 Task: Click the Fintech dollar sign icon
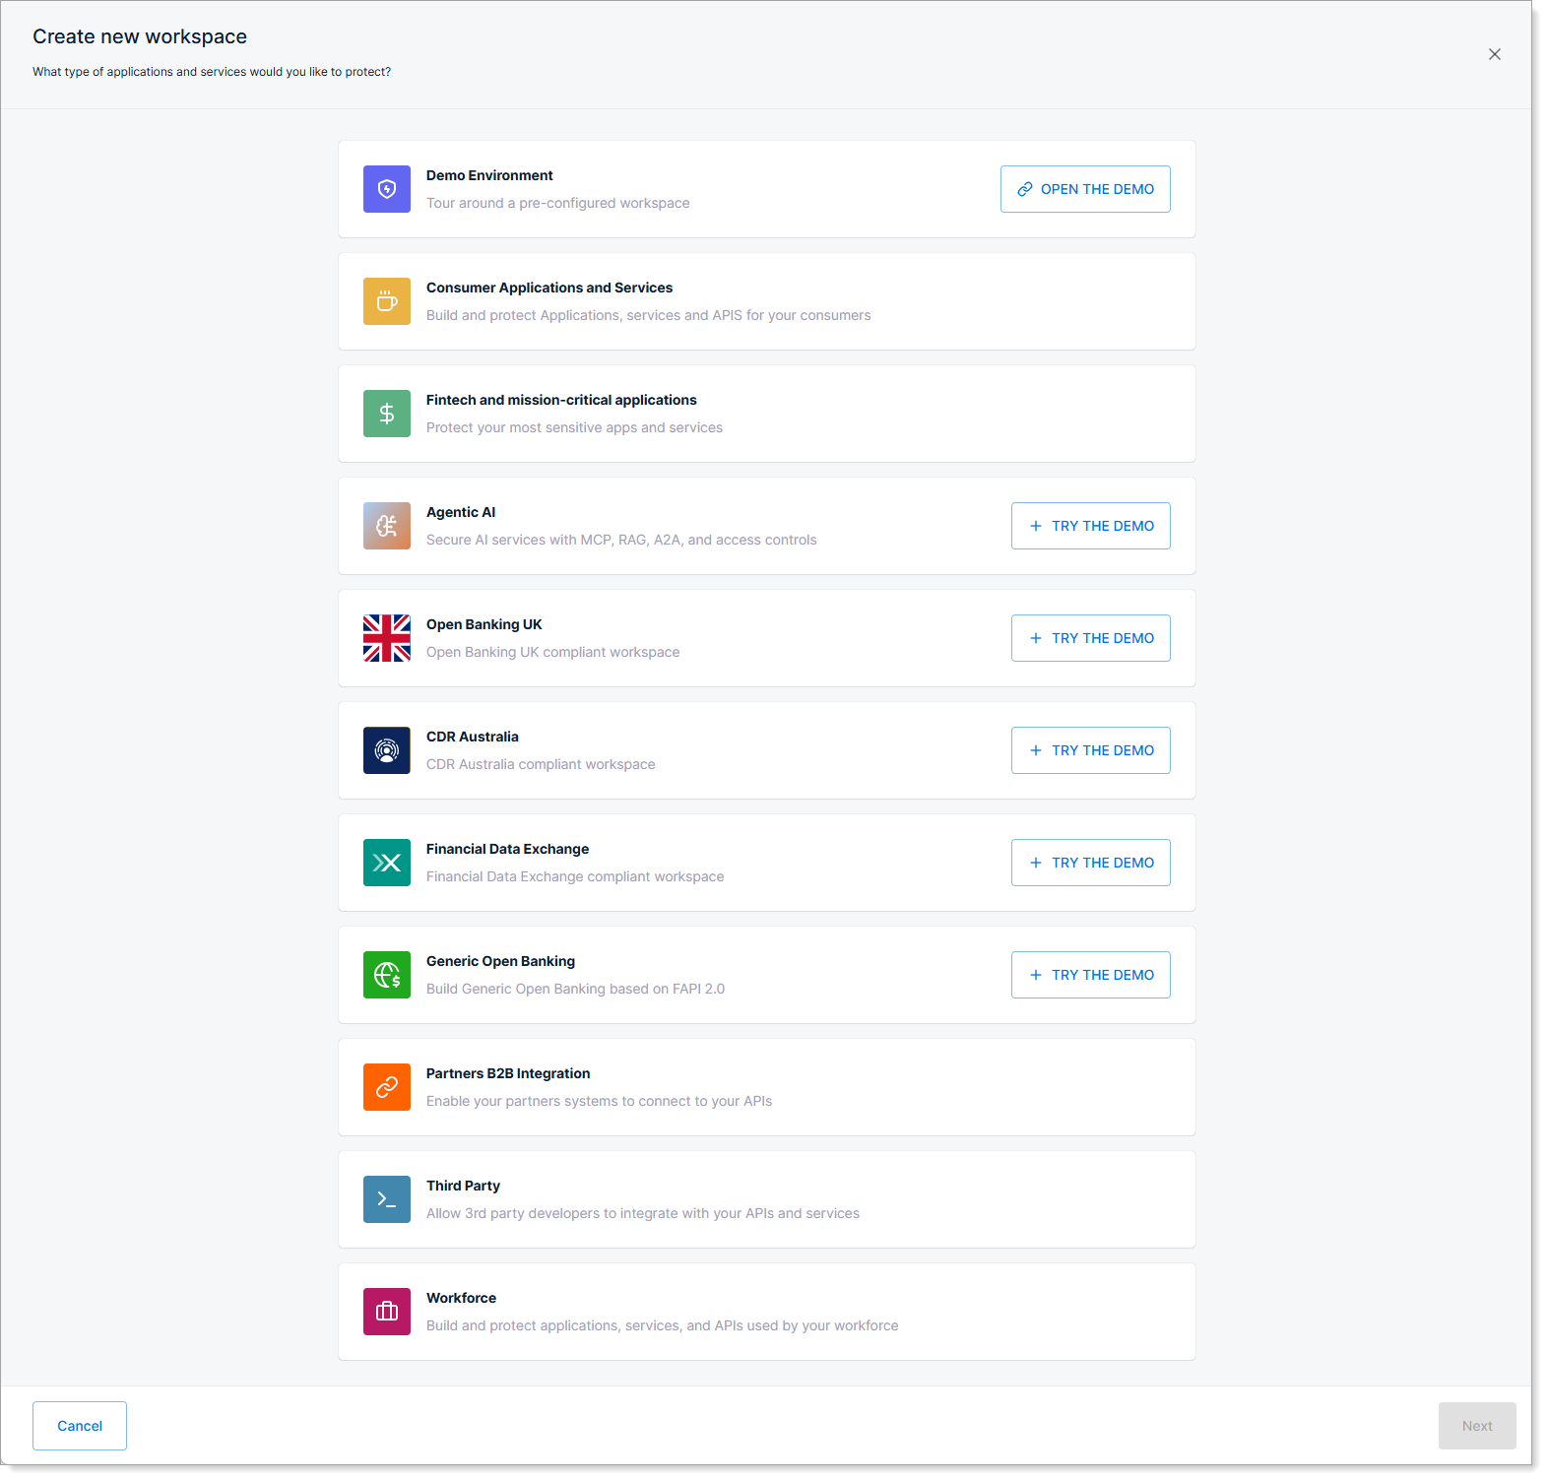pyautogui.click(x=386, y=414)
